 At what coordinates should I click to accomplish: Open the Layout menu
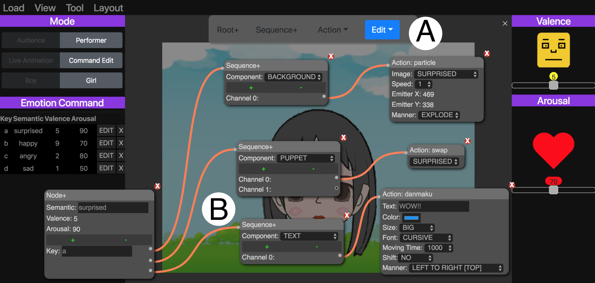coord(108,8)
